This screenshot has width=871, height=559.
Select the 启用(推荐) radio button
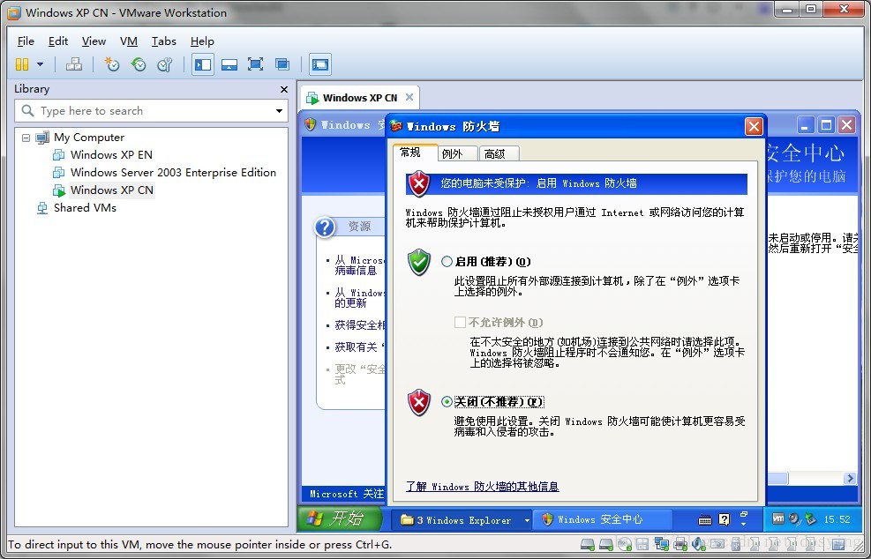(x=447, y=262)
